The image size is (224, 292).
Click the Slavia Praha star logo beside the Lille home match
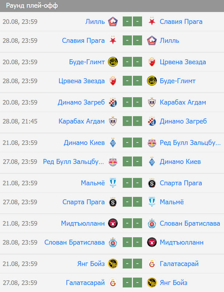(152, 21)
